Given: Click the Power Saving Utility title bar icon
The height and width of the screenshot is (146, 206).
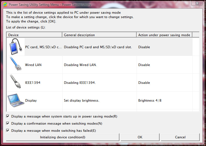Looking at the screenshot, I should [5, 5].
